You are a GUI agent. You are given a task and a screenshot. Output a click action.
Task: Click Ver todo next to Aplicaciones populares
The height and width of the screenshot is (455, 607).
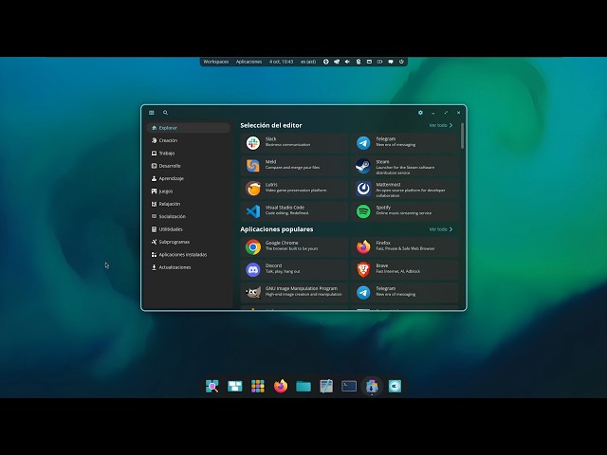tap(441, 229)
